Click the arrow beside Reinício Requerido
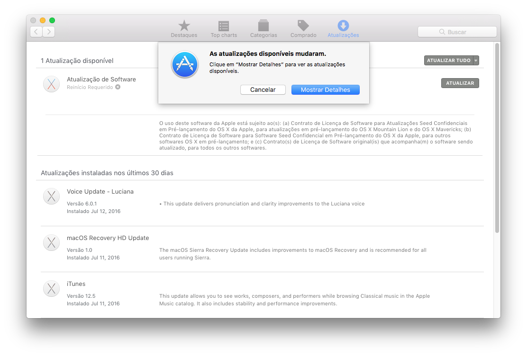This screenshot has width=527, height=356. [118, 87]
